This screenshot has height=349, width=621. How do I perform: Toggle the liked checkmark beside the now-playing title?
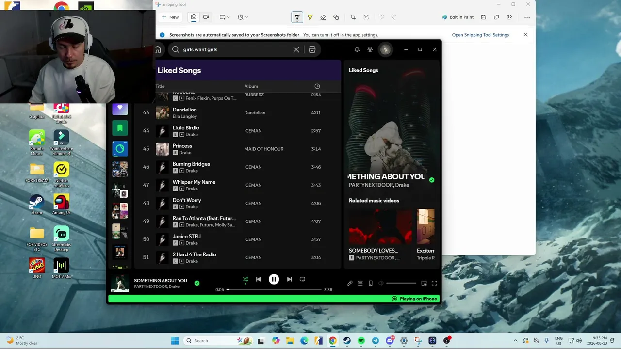coord(197,283)
